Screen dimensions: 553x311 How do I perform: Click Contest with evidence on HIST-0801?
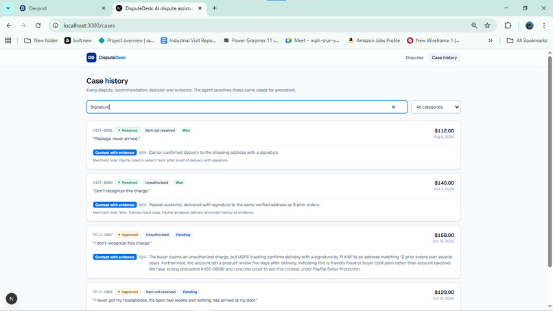coord(115,152)
